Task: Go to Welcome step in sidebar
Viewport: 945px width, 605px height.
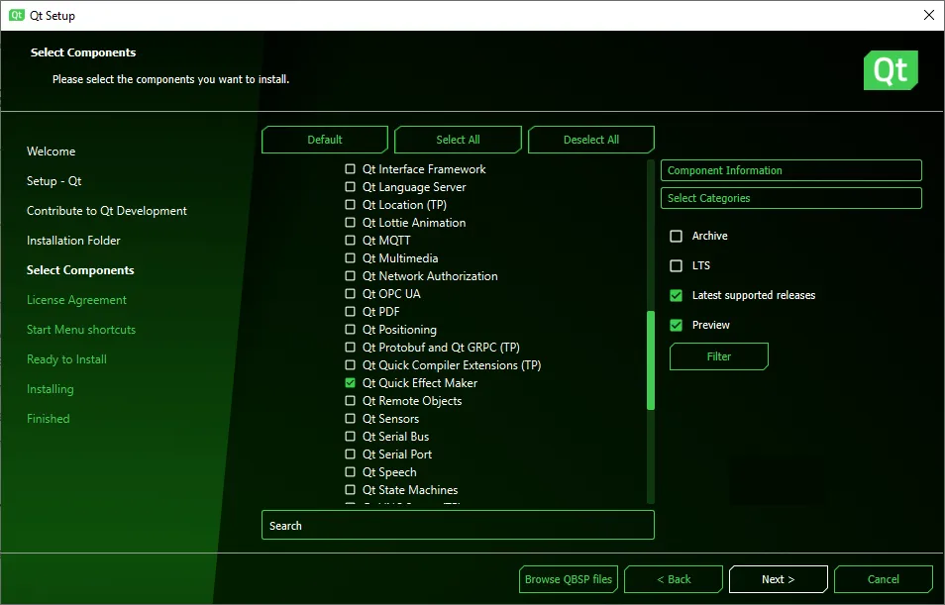Action: click(52, 151)
